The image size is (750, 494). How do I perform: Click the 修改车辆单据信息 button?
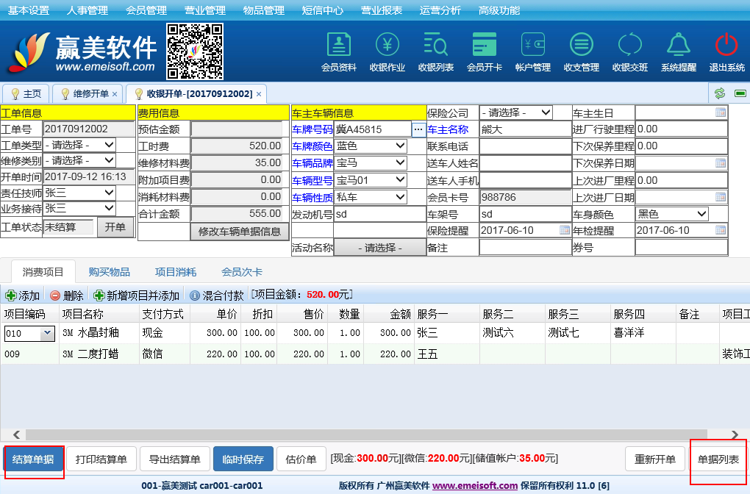point(240,232)
